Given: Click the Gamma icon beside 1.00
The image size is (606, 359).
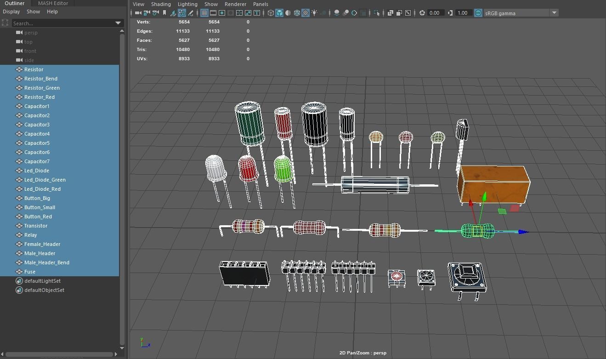Looking at the screenshot, I should point(450,13).
